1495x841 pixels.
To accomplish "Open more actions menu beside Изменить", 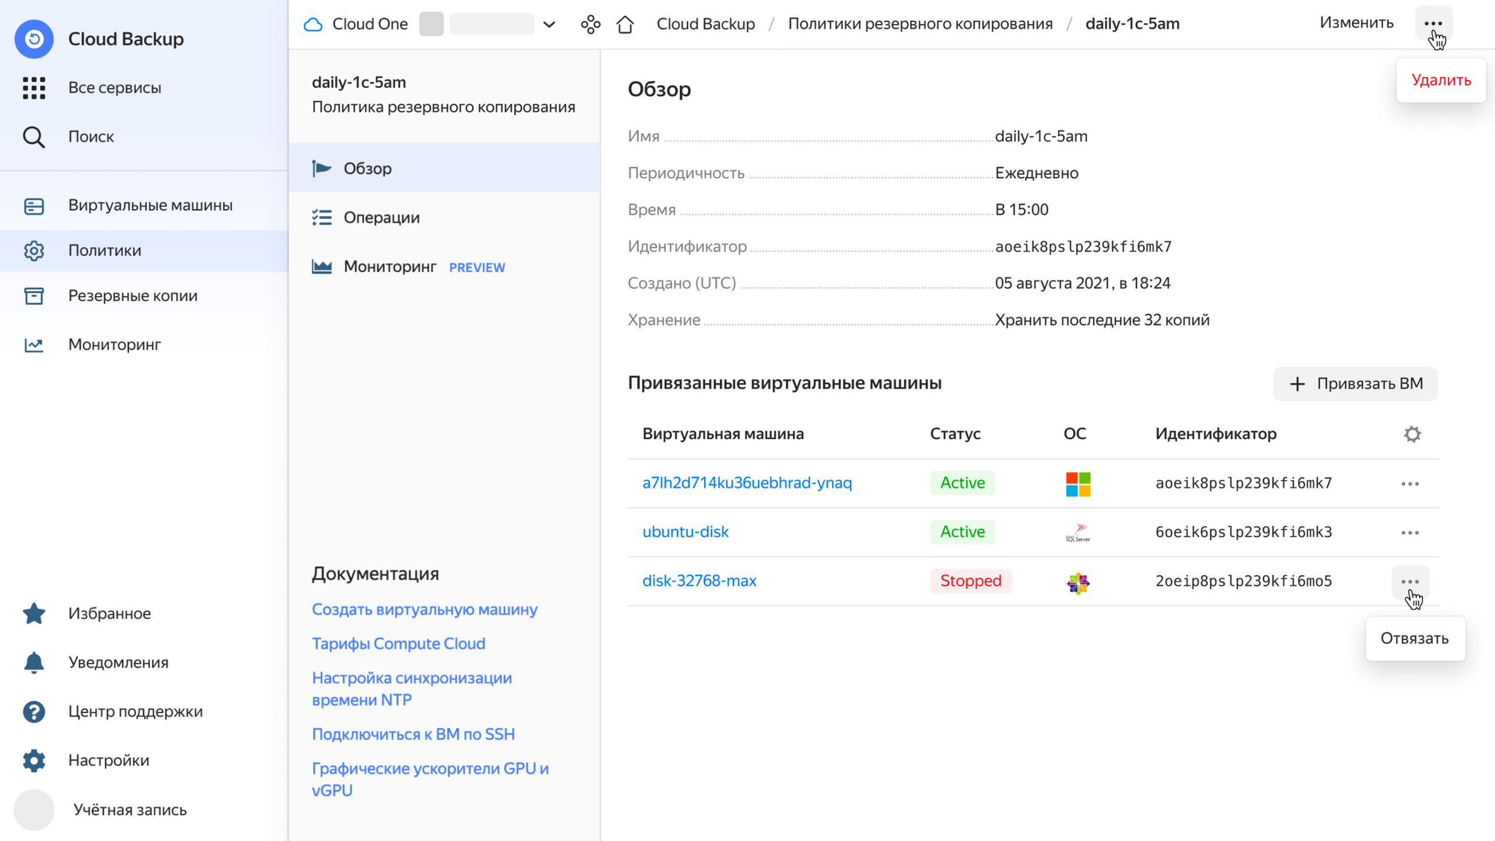I will coord(1433,23).
